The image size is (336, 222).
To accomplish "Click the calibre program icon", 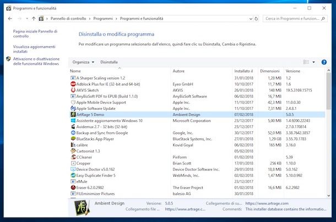I will coord(73,145).
